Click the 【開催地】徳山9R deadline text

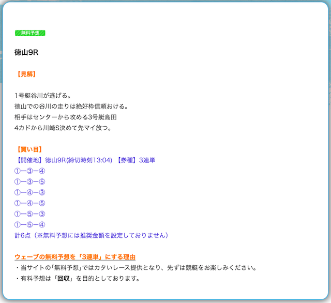tap(64, 160)
